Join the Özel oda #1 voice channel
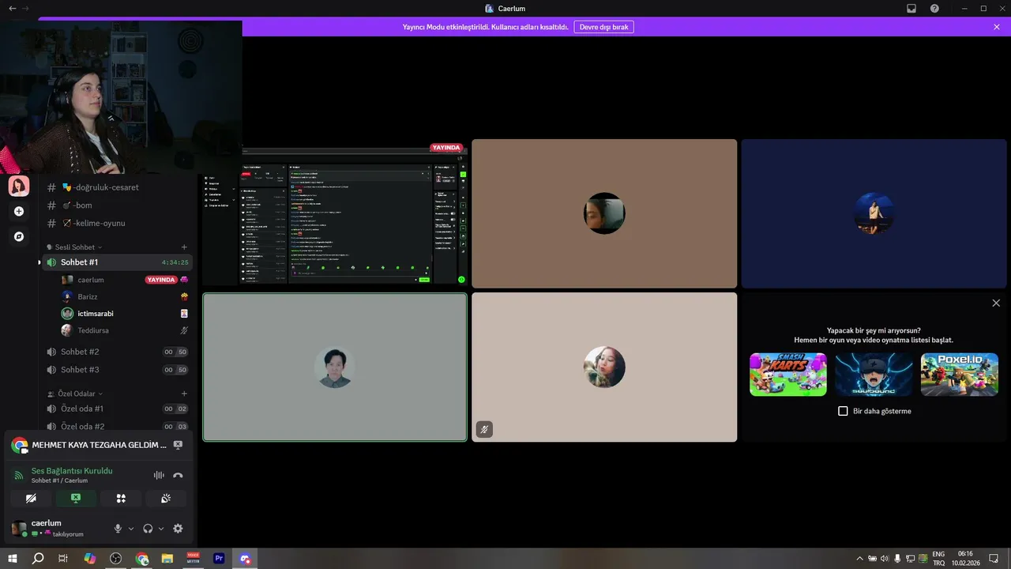Image resolution: width=1011 pixels, height=569 pixels. (x=117, y=409)
